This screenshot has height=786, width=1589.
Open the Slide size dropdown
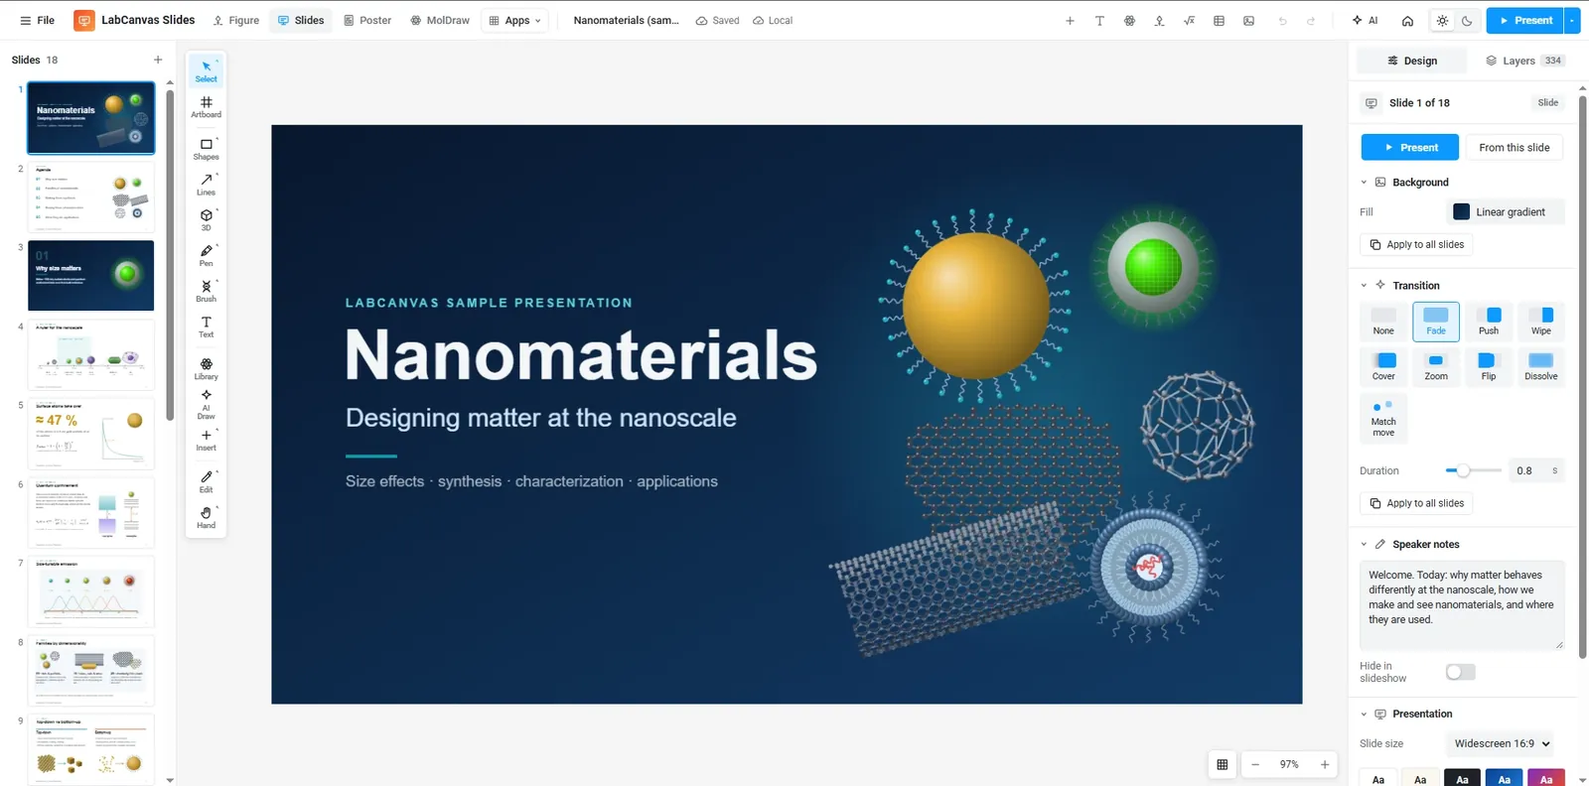click(x=1502, y=743)
